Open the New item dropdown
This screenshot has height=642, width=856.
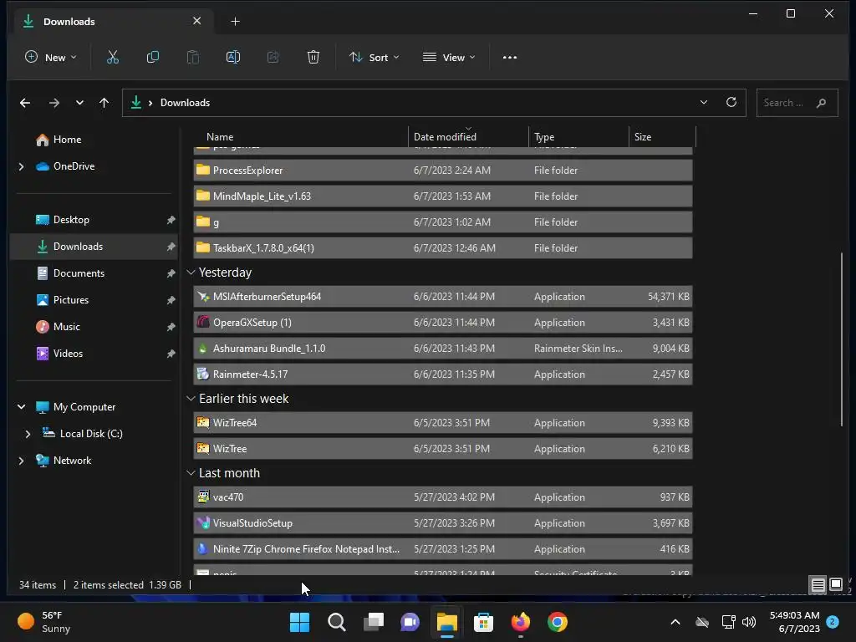click(x=51, y=58)
